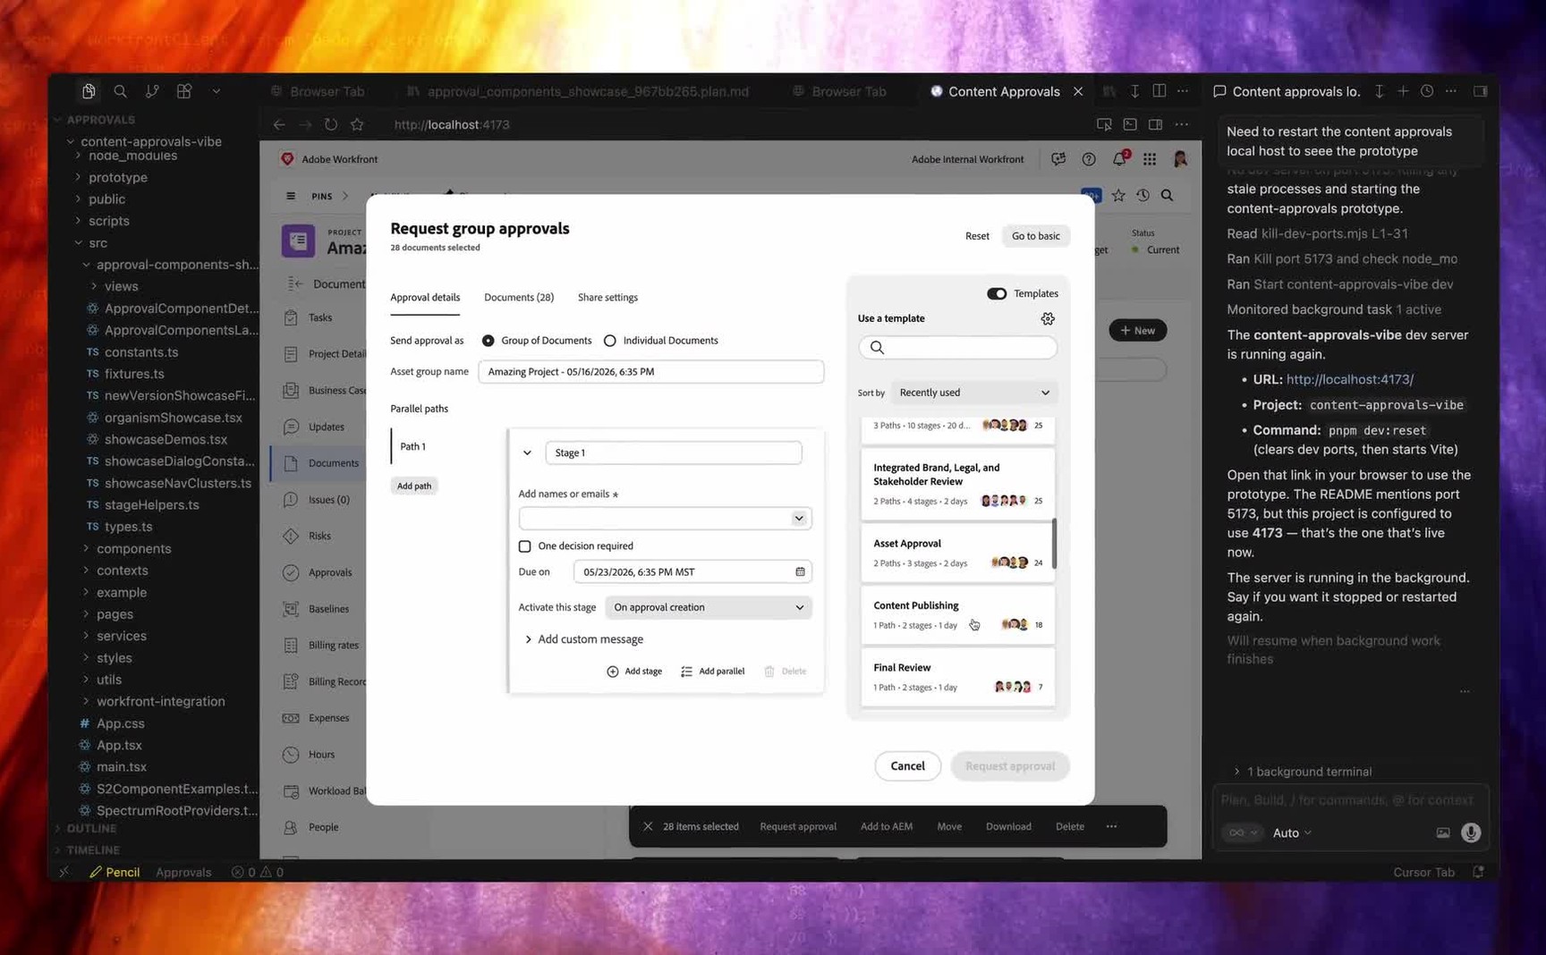This screenshot has height=955, width=1546.
Task: Open the source control branch icon
Action: [152, 91]
